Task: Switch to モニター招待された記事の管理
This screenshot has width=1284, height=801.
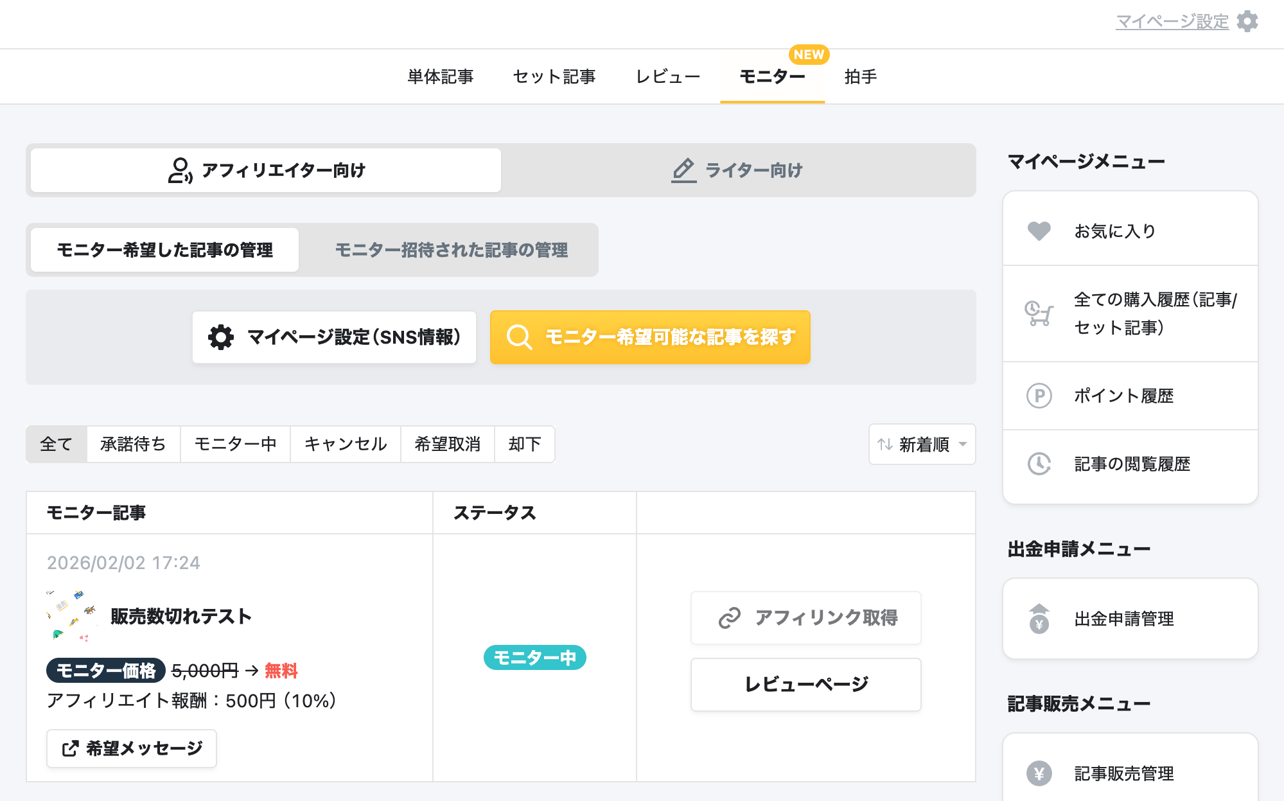Action: [x=451, y=250]
